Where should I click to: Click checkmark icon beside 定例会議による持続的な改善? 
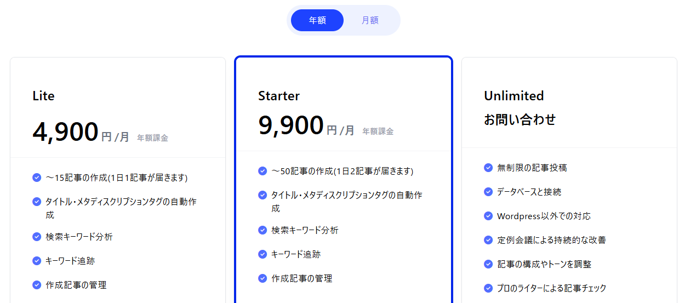point(488,240)
